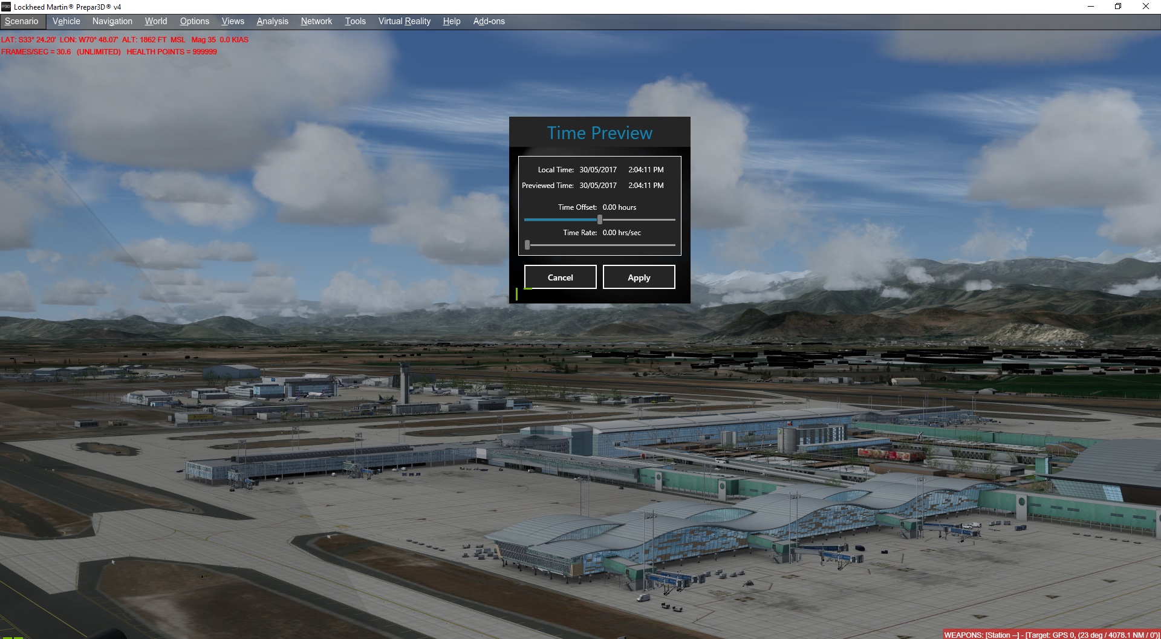This screenshot has height=639, width=1161.
Task: Click the Mag 35 heading readout
Action: pyautogui.click(x=203, y=40)
